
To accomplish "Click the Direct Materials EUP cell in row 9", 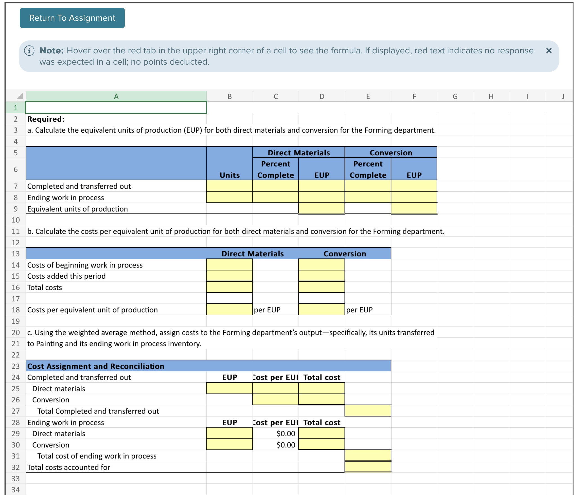I will tap(321, 208).
